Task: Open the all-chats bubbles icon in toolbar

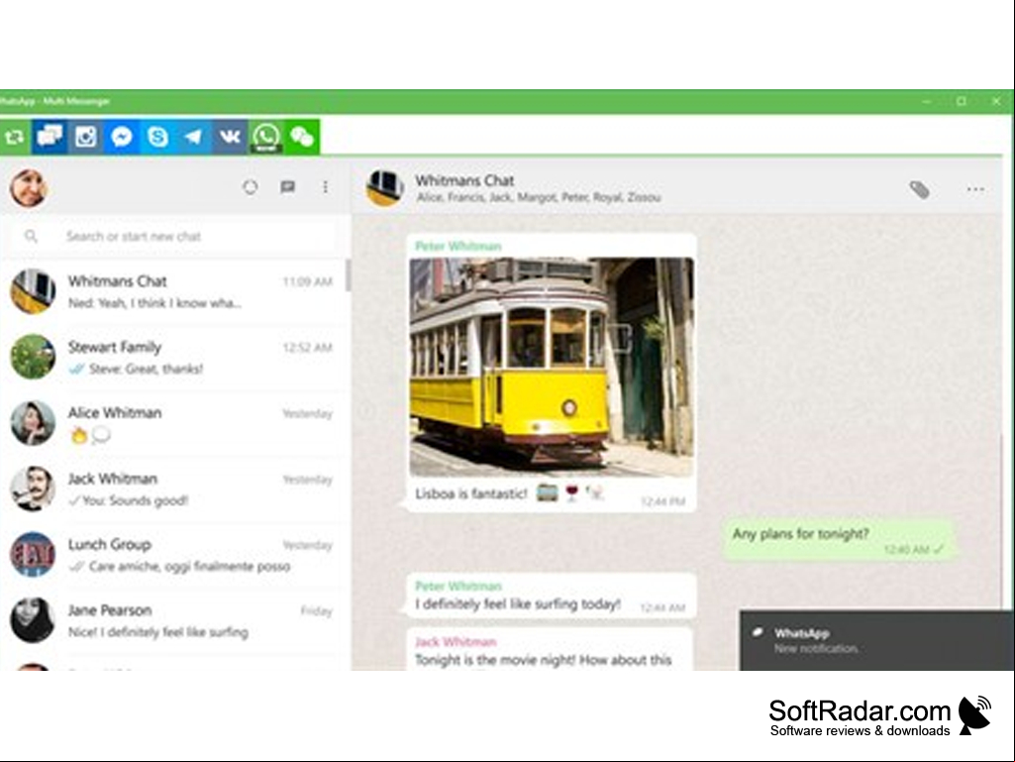Action: coord(50,137)
